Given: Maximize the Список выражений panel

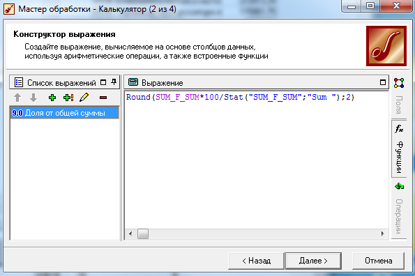Looking at the screenshot, I should pos(103,82).
